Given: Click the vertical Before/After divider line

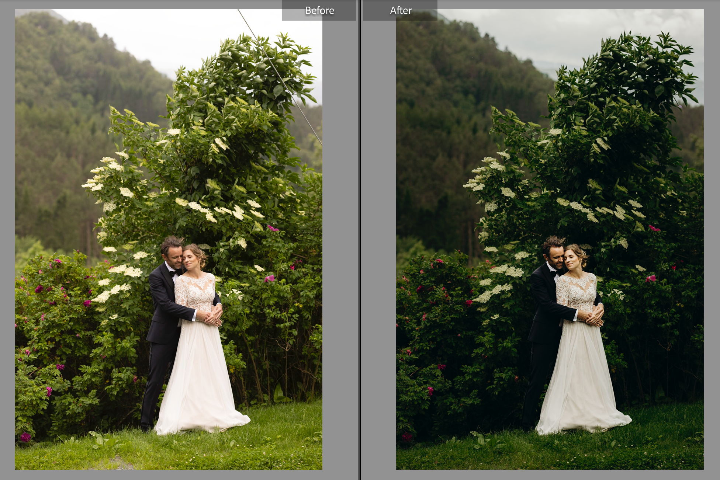Looking at the screenshot, I should pos(360,240).
